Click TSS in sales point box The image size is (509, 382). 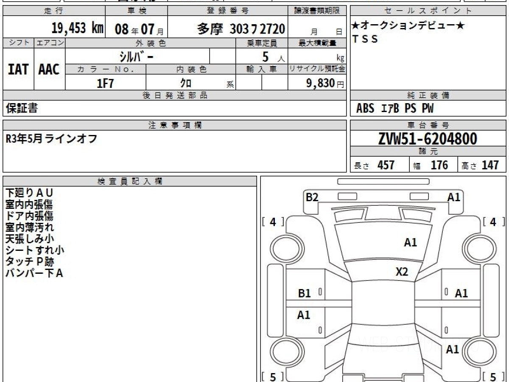365,39
